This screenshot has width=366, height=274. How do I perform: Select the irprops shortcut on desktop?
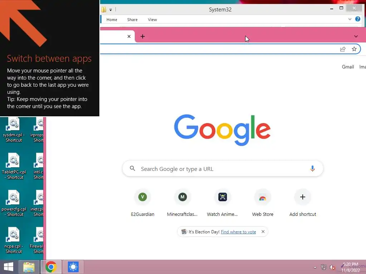pos(37,130)
